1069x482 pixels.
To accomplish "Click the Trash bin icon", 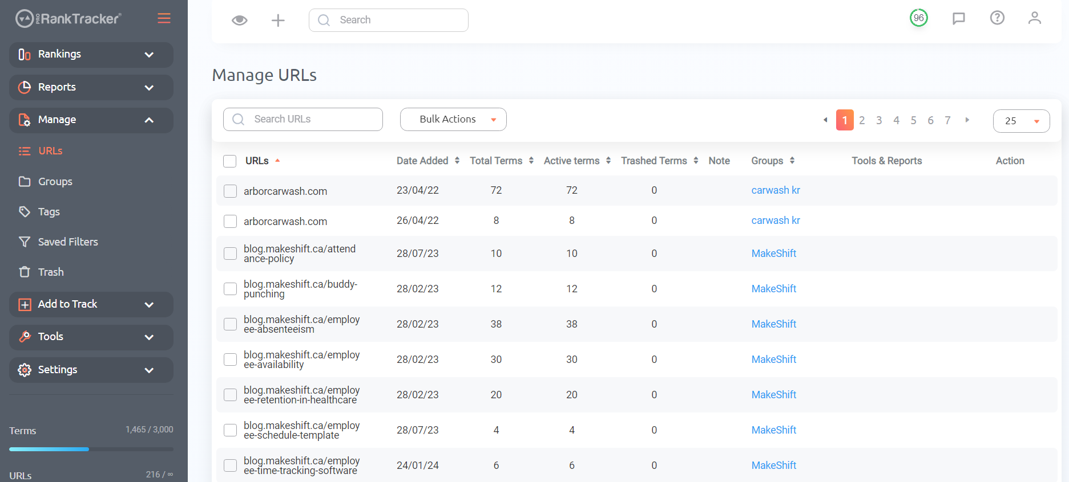I will point(25,272).
